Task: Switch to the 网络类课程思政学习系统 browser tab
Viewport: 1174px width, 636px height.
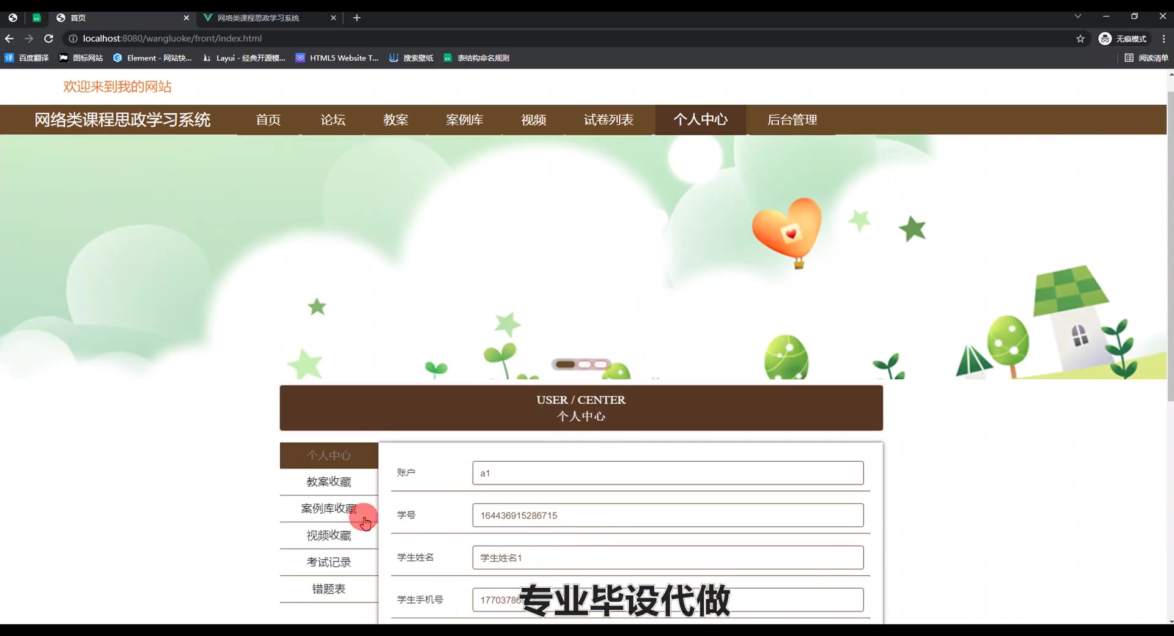Action: pos(269,18)
